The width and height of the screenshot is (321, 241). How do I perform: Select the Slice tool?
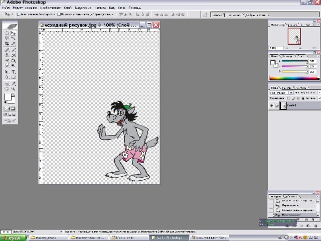14,44
